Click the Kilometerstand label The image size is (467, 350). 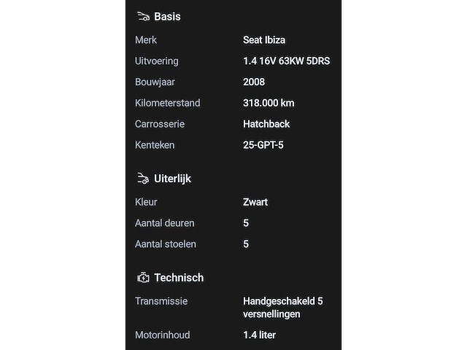coord(167,103)
